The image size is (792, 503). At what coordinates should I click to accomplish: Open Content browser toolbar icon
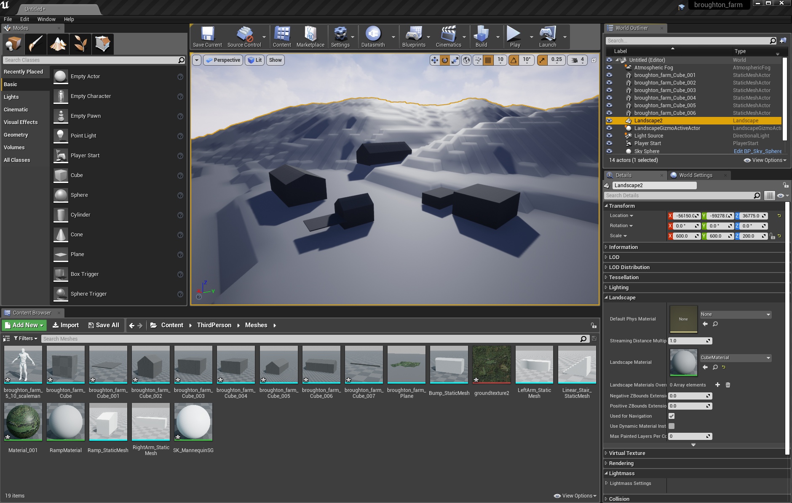(x=282, y=37)
